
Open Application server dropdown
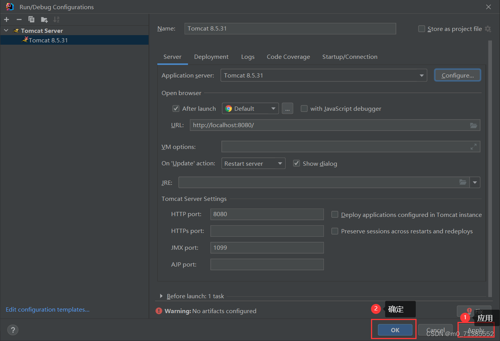pyautogui.click(x=324, y=76)
